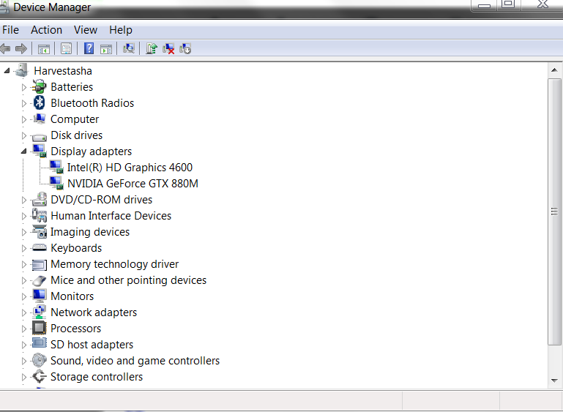The image size is (563, 412).
Task: Click the Keyboards icon
Action: 39,247
